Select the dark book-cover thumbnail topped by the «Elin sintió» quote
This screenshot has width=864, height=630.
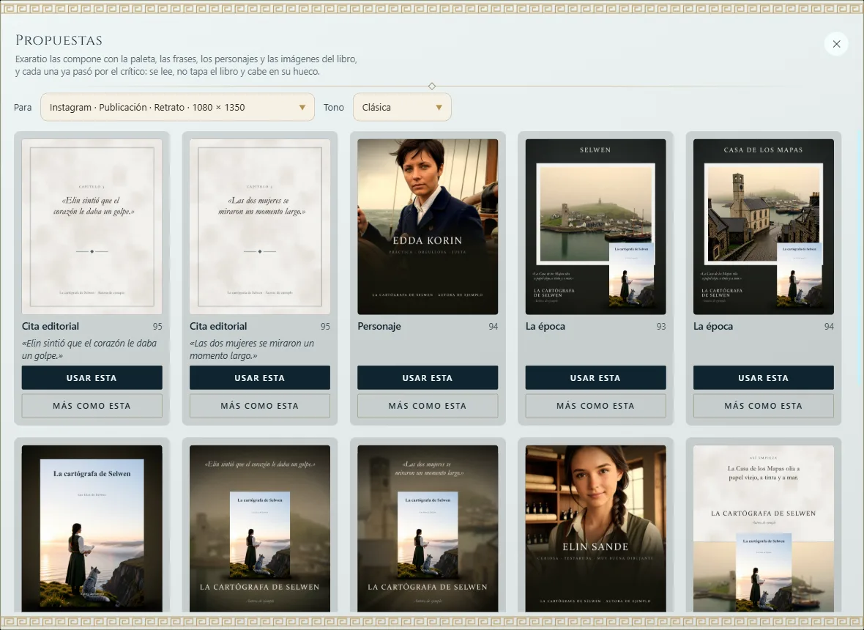tap(259, 528)
